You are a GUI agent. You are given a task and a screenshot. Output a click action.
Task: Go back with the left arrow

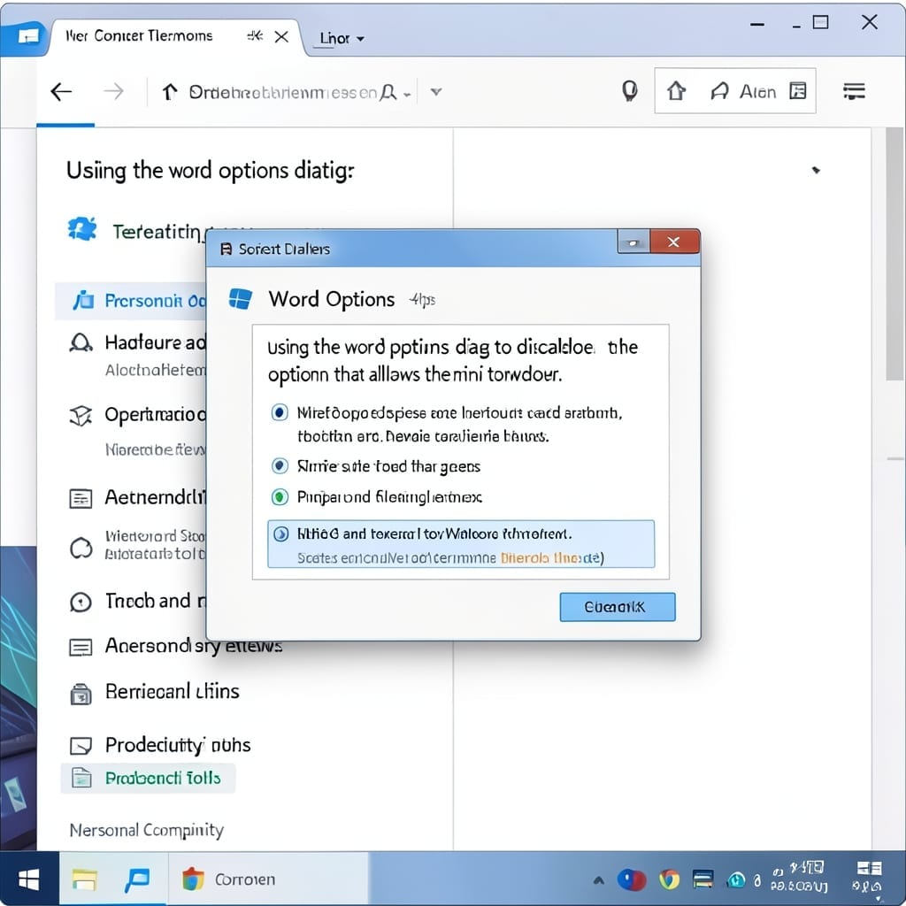point(61,91)
